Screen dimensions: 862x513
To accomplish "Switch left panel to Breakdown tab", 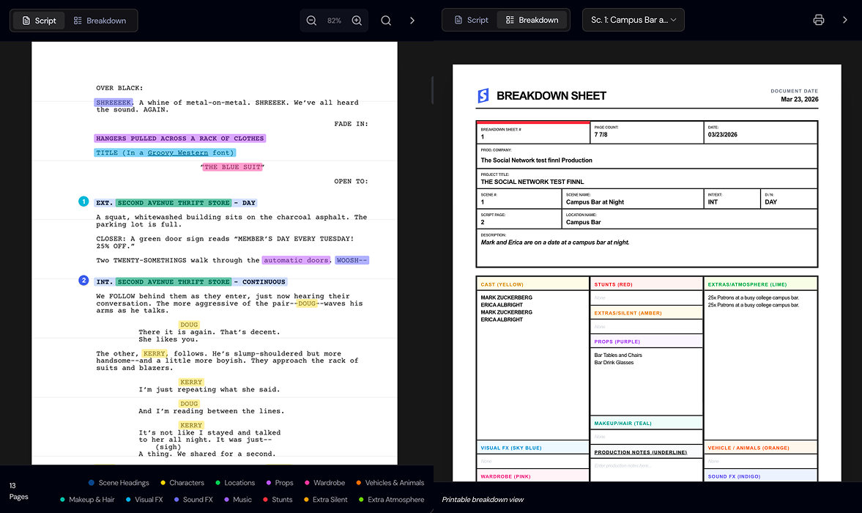I will click(x=100, y=21).
